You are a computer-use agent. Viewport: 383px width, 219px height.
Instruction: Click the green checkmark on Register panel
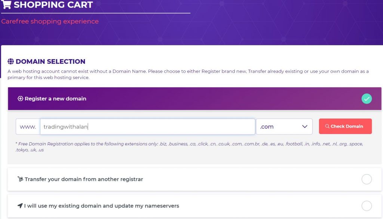[x=367, y=99]
